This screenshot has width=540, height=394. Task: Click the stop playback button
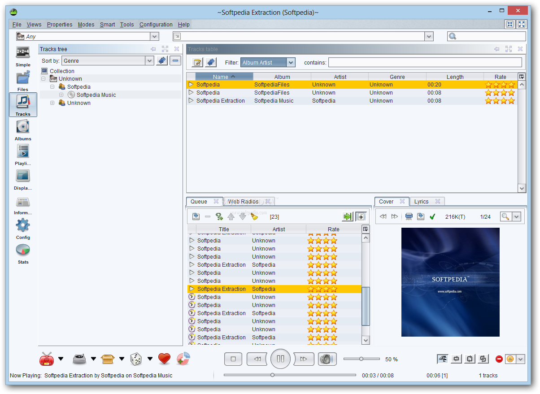pos(233,359)
